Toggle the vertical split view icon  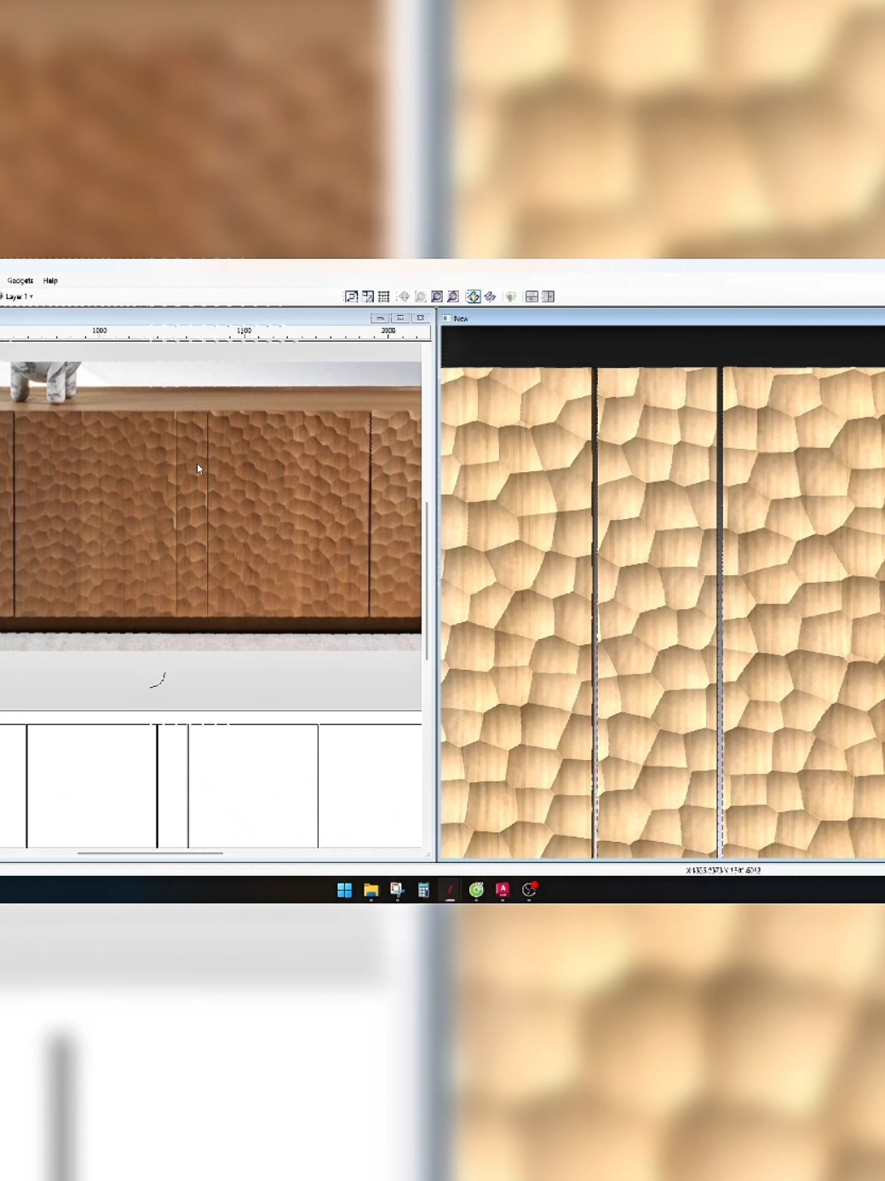click(x=546, y=297)
